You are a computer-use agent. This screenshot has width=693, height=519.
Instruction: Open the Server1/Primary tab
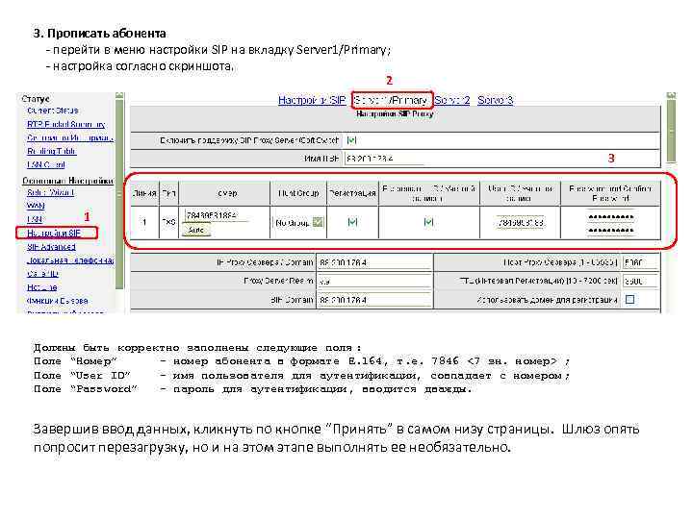click(x=392, y=100)
